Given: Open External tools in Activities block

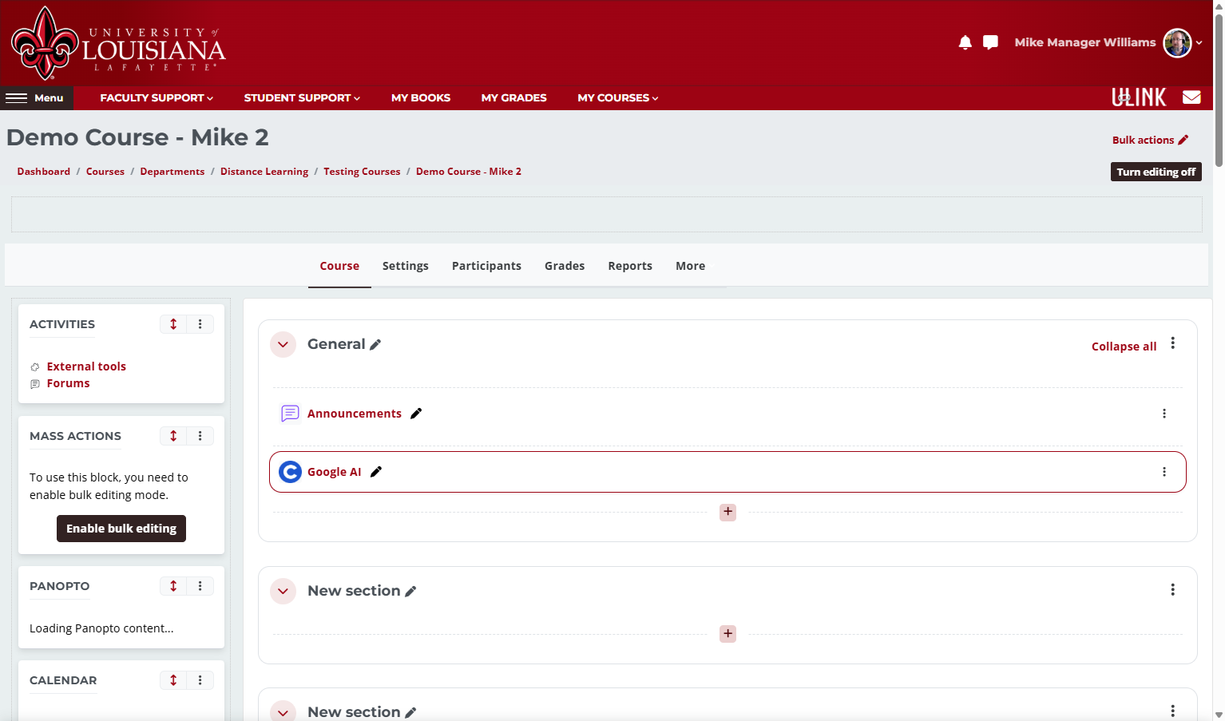Looking at the screenshot, I should click(86, 366).
